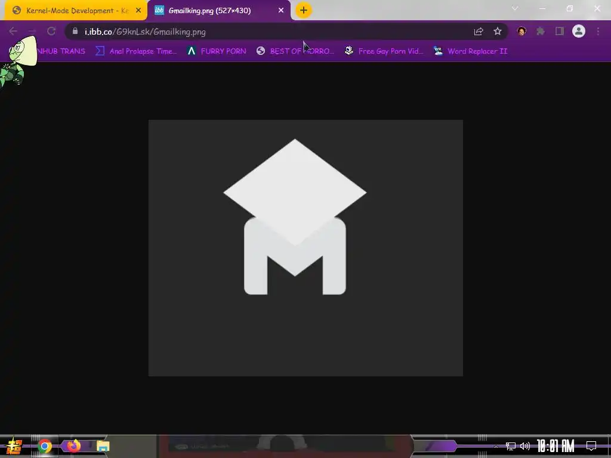Launch Firefox from the taskbar
The image size is (611, 458).
[x=73, y=445]
